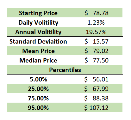131x120 pixels.
Task: Select the $56.01 percentile value
Action: (96, 79)
